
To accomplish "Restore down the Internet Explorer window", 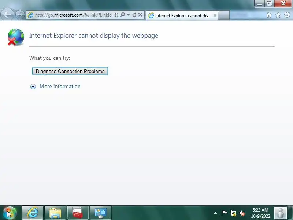I will click(x=269, y=3).
